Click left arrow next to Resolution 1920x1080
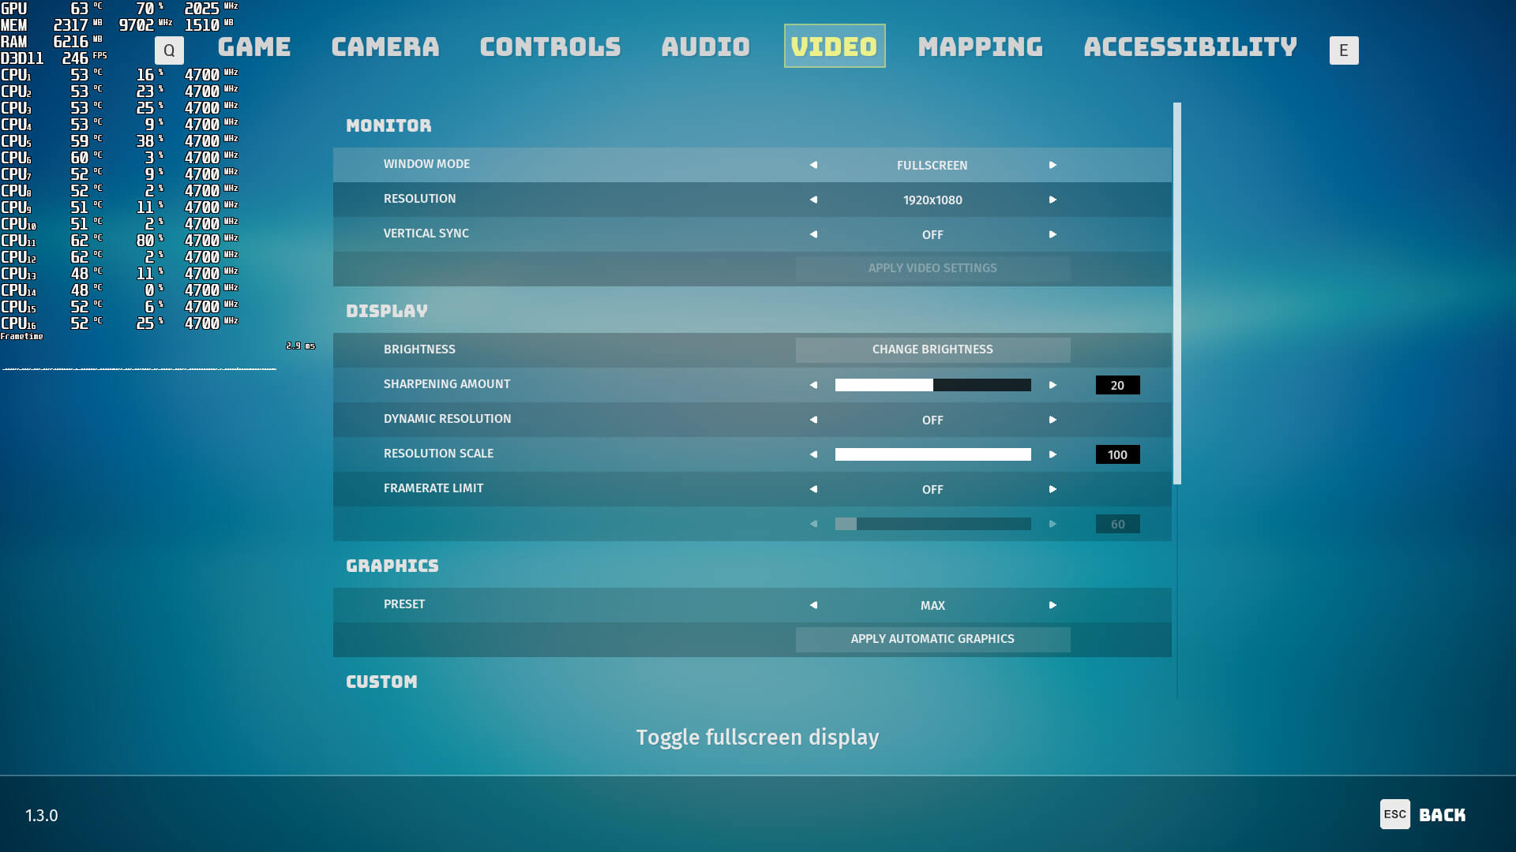This screenshot has width=1516, height=852. point(813,200)
